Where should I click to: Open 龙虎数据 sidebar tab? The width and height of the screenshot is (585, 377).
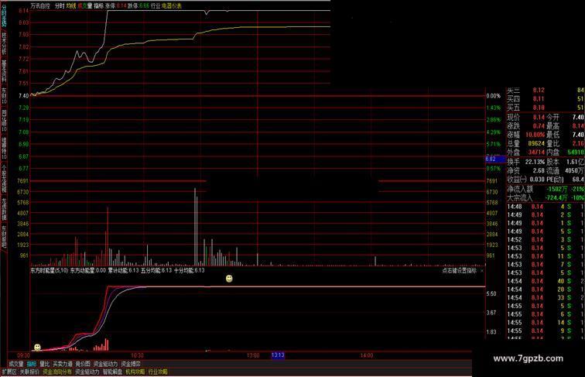[4, 209]
